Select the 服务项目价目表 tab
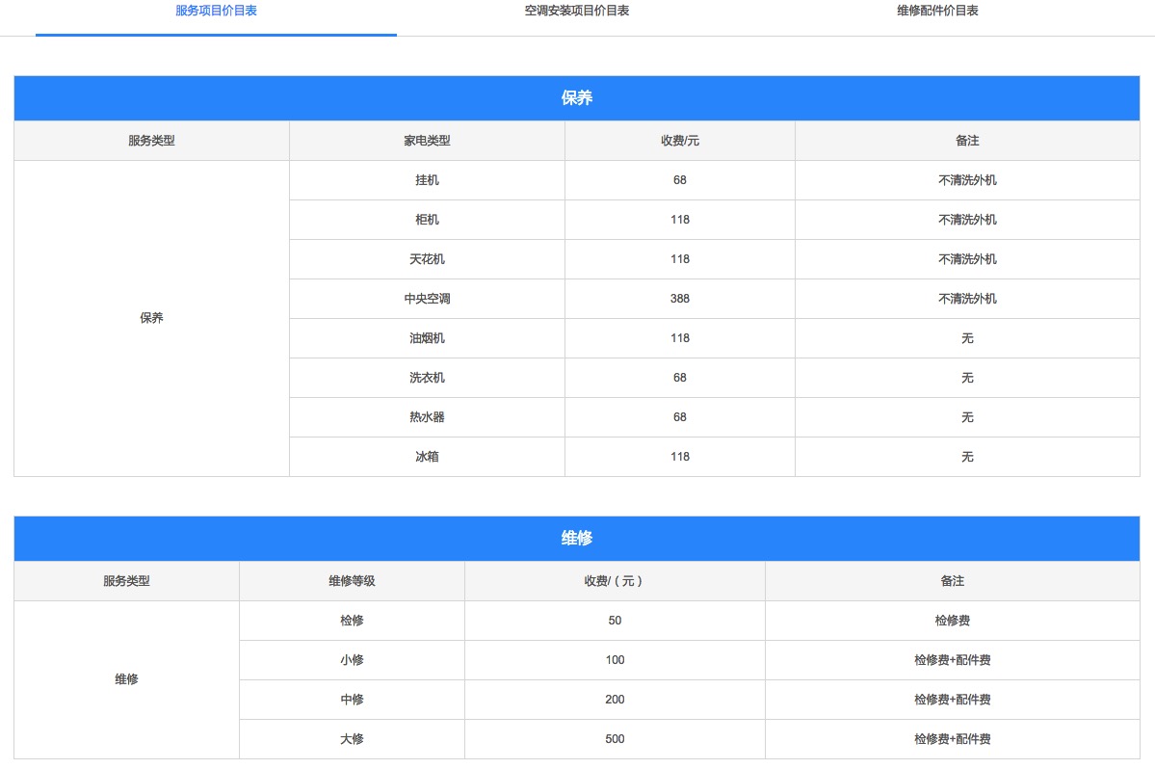 tap(216, 11)
